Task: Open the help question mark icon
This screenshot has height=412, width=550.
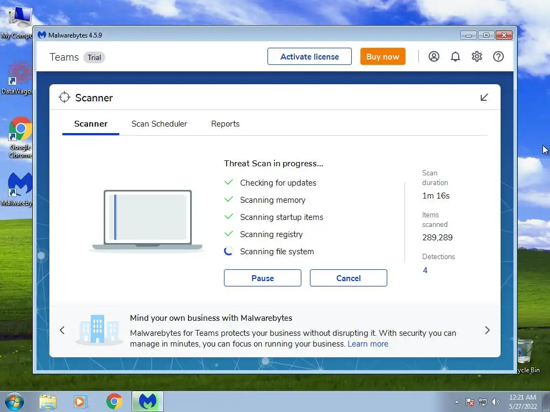Action: (498, 56)
